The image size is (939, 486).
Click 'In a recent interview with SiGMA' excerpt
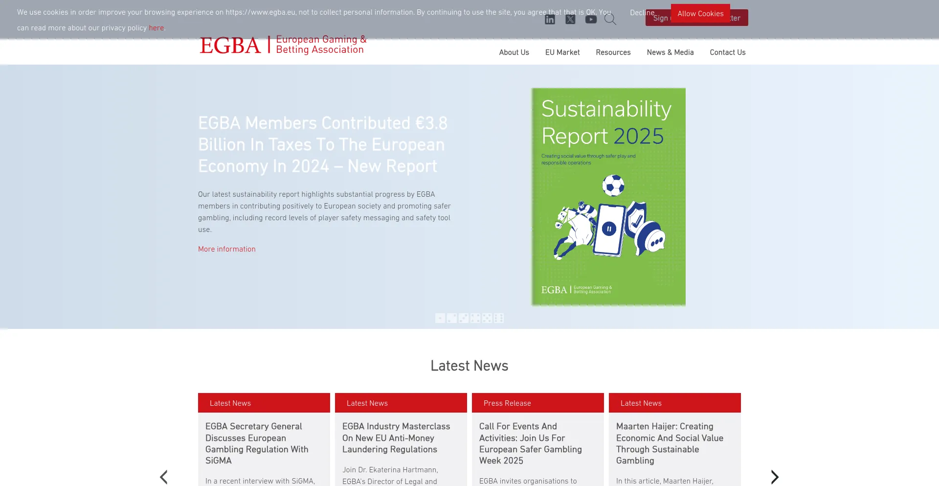pyautogui.click(x=260, y=481)
